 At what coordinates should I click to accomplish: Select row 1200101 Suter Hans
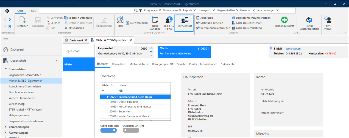(x=135, y=111)
